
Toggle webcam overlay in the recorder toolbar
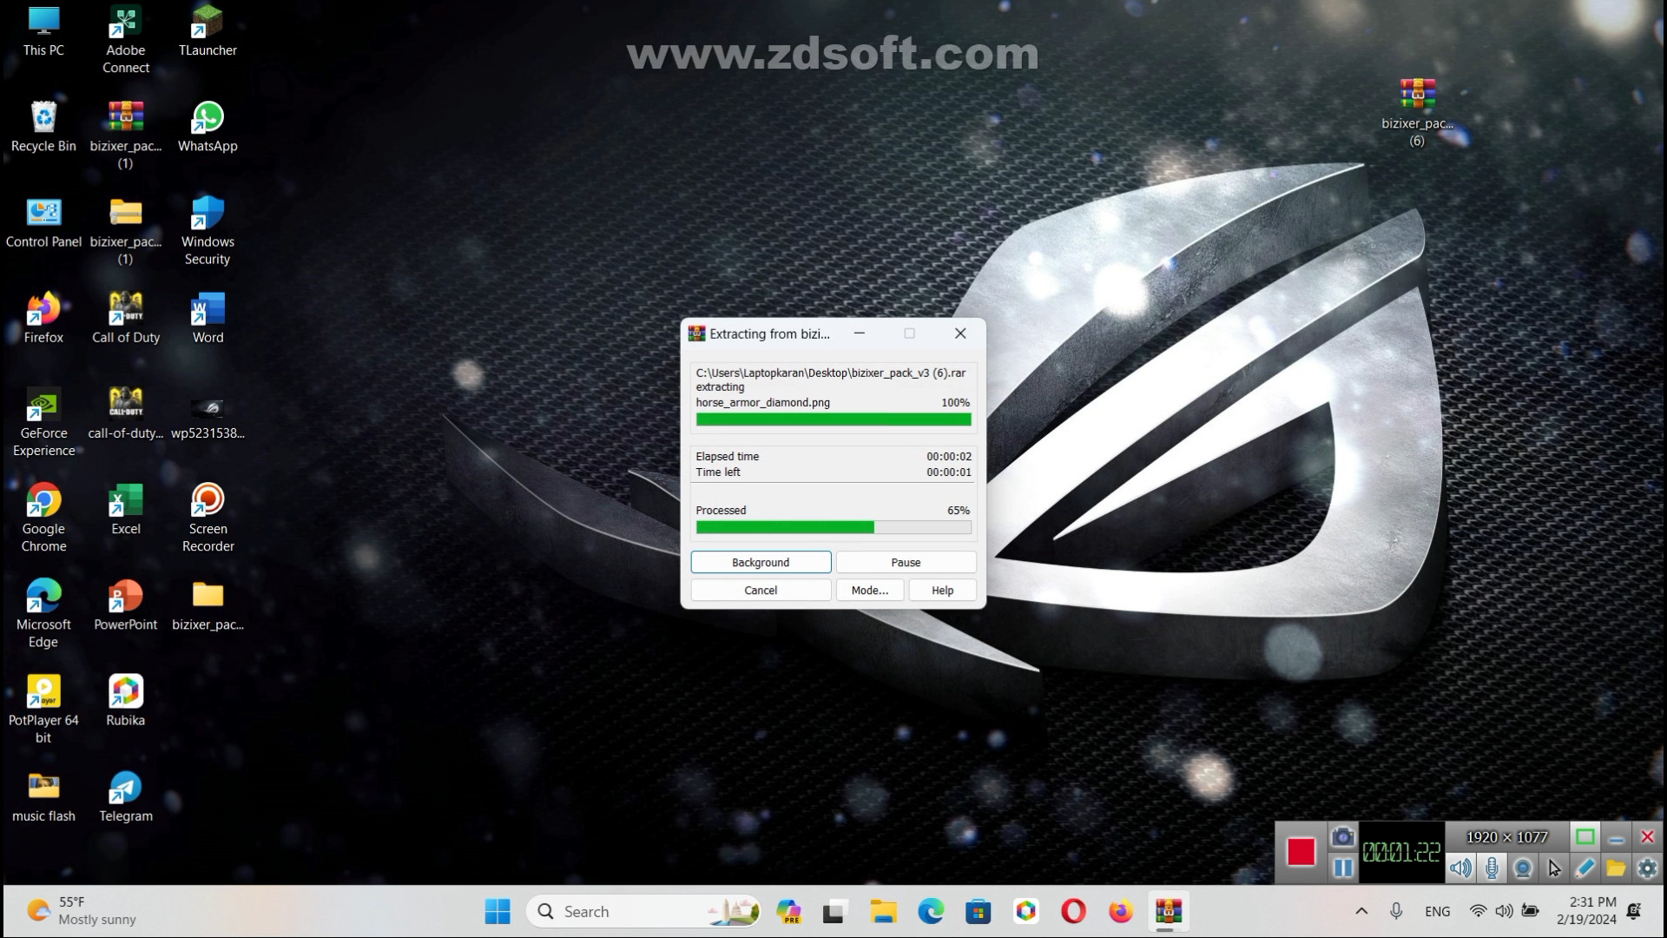point(1523,868)
